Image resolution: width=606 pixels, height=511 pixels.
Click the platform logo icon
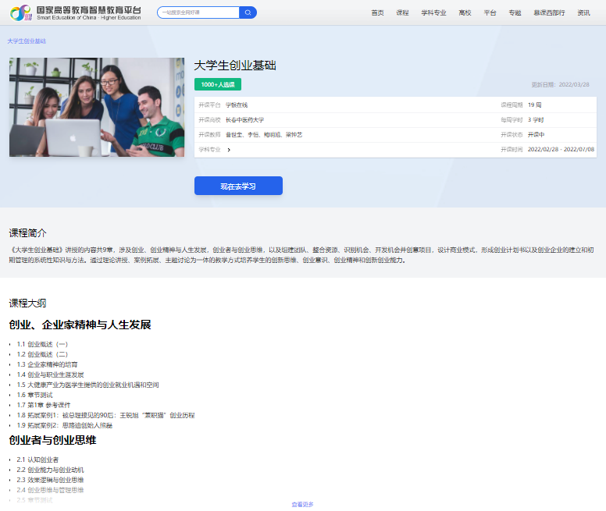point(21,12)
